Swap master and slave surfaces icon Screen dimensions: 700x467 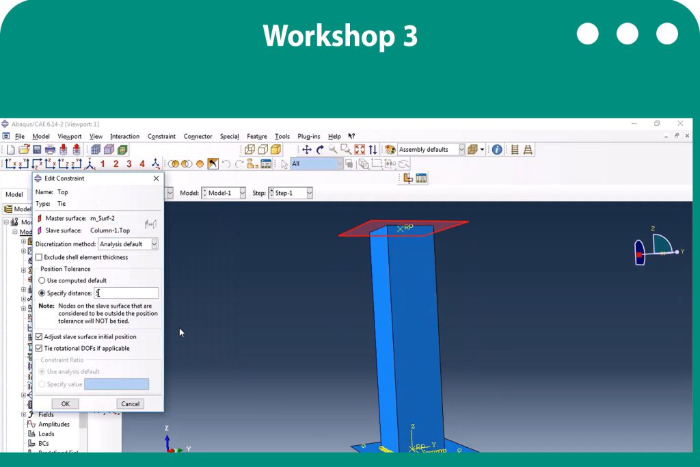pos(150,224)
